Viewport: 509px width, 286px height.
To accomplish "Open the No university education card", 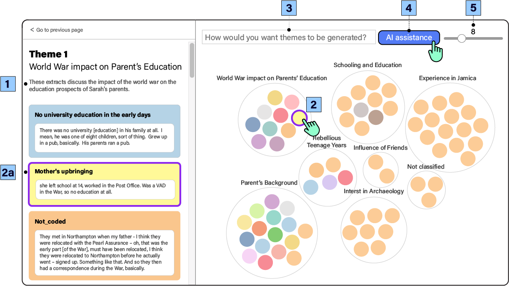I will coord(104,131).
